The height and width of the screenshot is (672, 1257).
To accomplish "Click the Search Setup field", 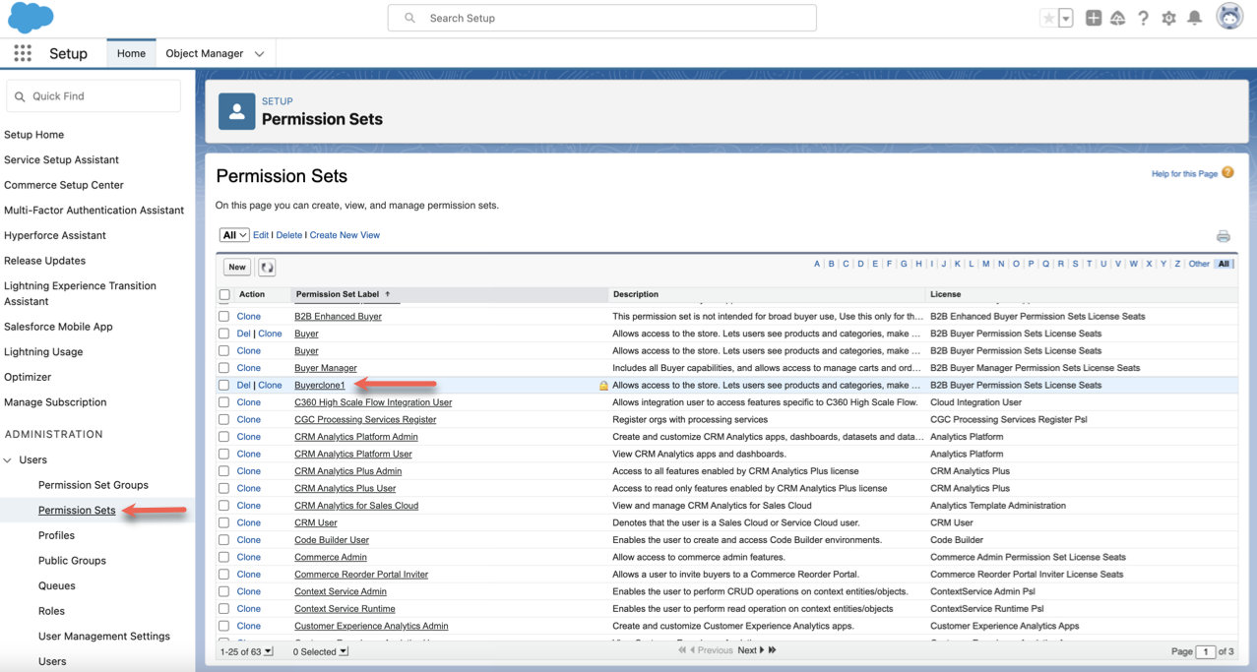I will 601,18.
